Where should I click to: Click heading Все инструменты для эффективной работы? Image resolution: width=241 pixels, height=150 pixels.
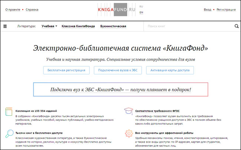pos(164,133)
